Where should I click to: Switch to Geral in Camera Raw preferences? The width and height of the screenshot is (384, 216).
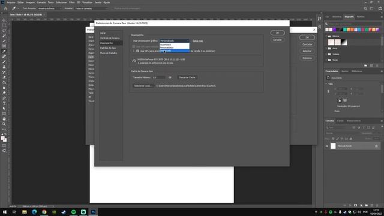click(103, 33)
